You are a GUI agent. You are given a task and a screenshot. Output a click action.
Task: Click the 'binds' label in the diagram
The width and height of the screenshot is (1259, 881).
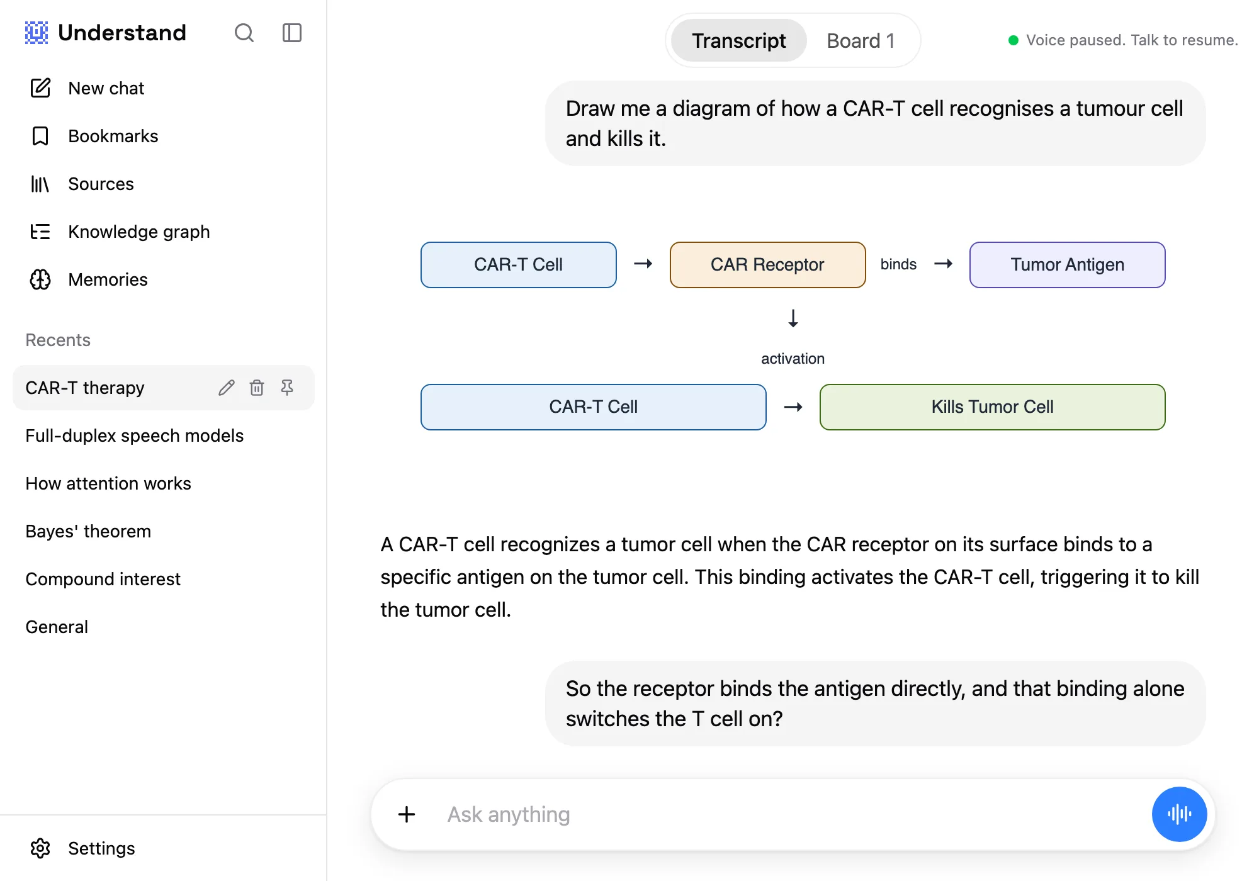click(x=898, y=264)
